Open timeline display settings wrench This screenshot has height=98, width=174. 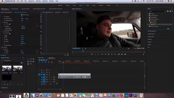coord(52,62)
